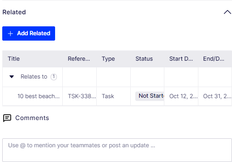This screenshot has height=162, width=232.
Task: Click the Comments speech bubble icon
Action: pyautogui.click(x=7, y=118)
